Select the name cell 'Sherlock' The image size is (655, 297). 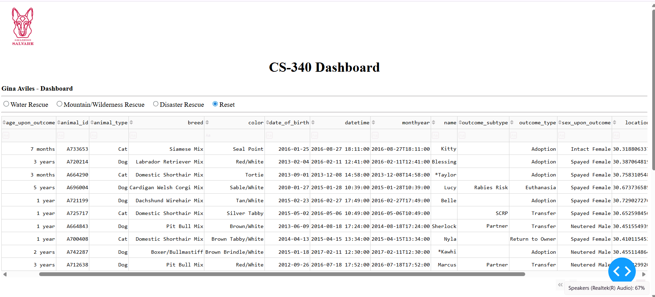(x=444, y=226)
